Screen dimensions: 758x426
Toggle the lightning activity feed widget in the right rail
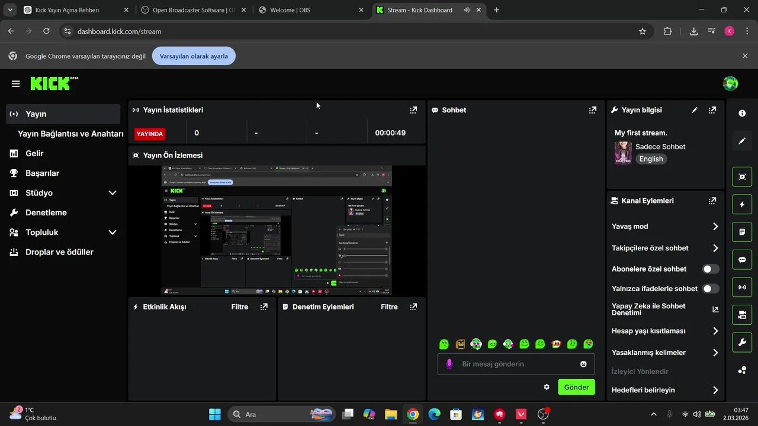[x=742, y=204]
